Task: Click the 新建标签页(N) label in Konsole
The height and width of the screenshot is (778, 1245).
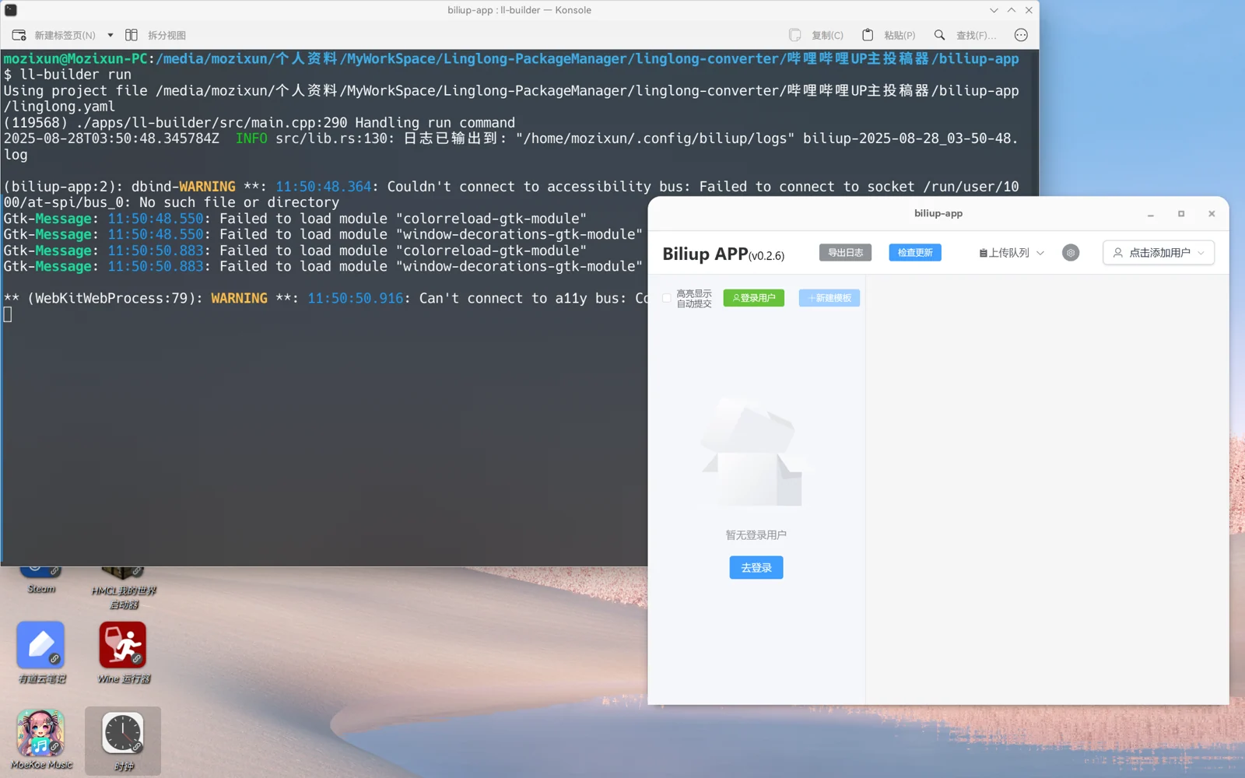Action: pos(65,35)
